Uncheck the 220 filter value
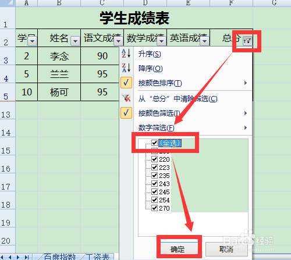This screenshot has height=260, width=291. 154,159
